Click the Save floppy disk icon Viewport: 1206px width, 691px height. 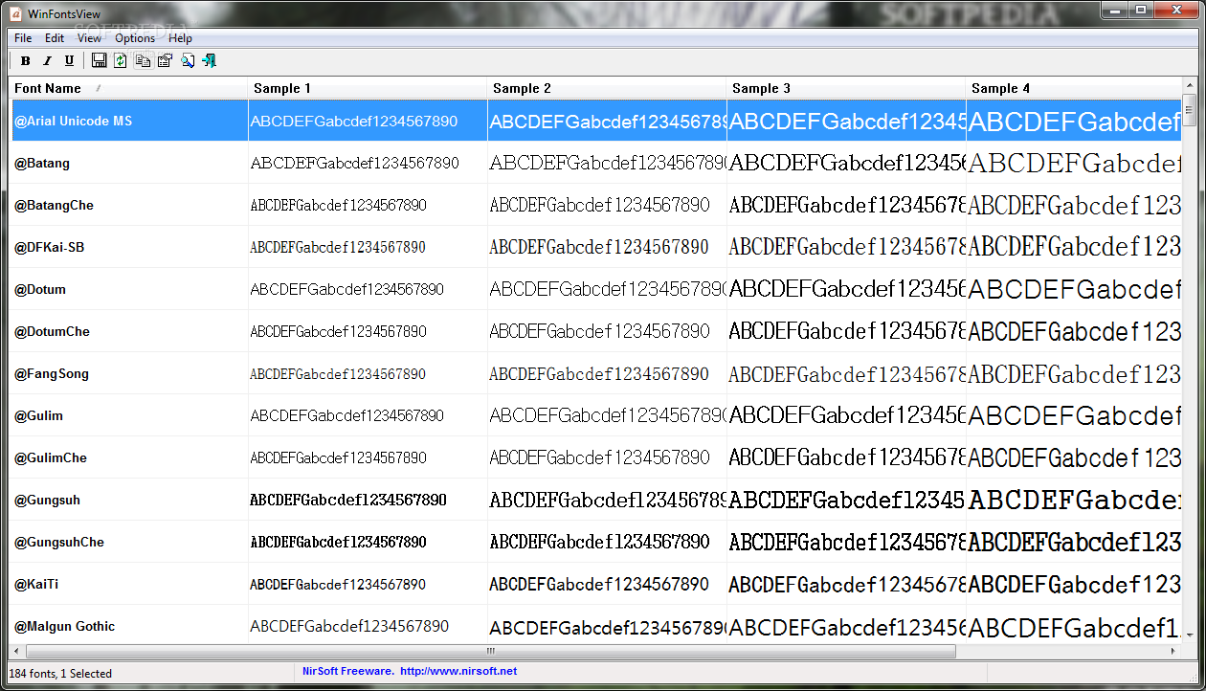99,61
